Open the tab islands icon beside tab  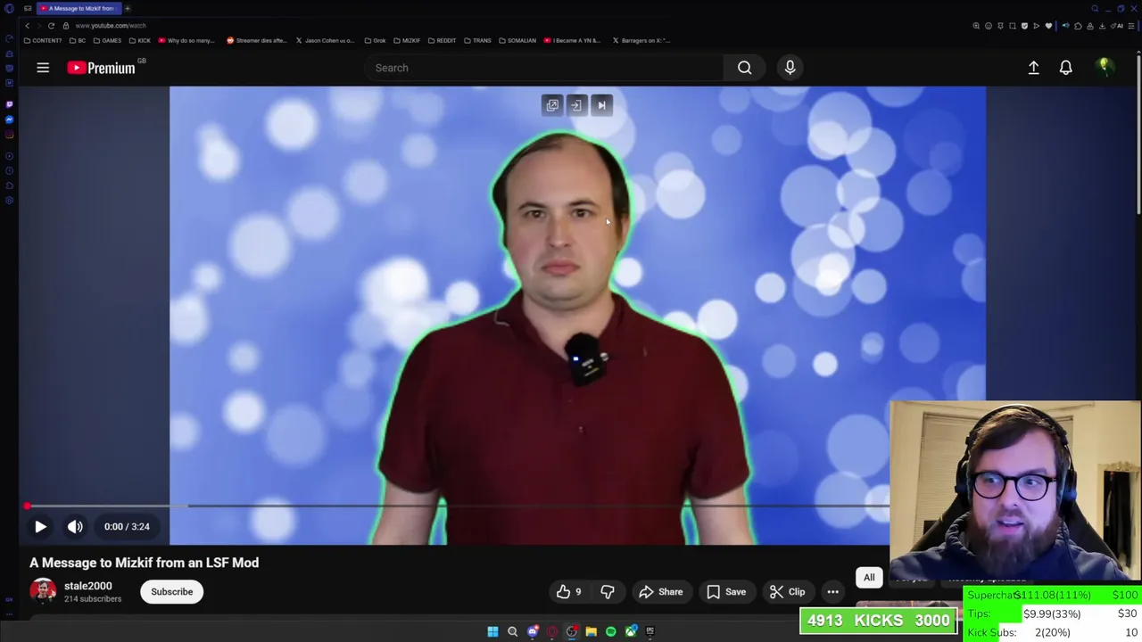pos(28,8)
